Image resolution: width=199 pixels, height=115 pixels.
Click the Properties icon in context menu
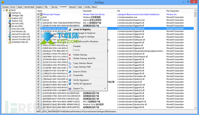tap(70, 75)
